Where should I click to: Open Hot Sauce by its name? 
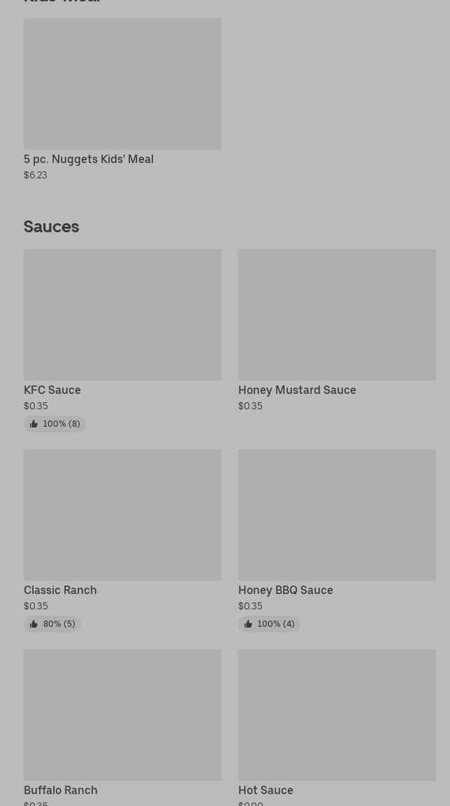point(266,791)
